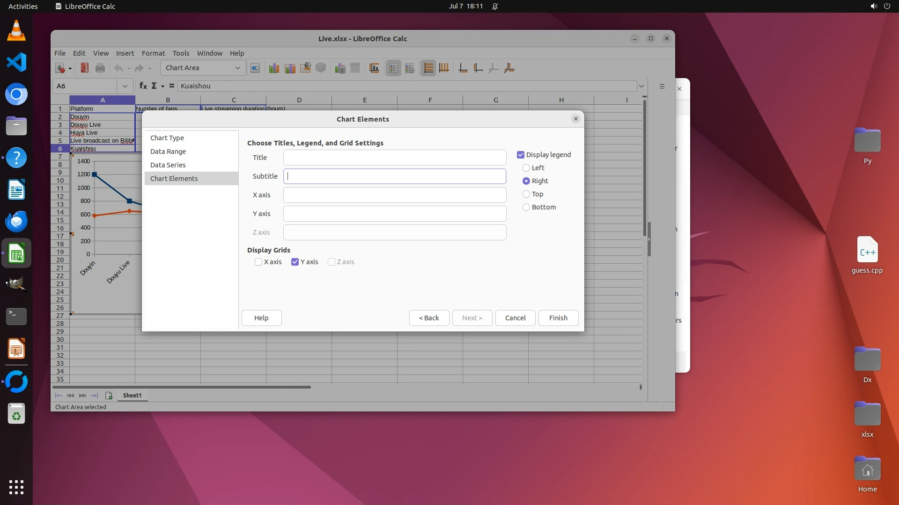Open the Insert menu
The width and height of the screenshot is (899, 505).
pos(125,53)
